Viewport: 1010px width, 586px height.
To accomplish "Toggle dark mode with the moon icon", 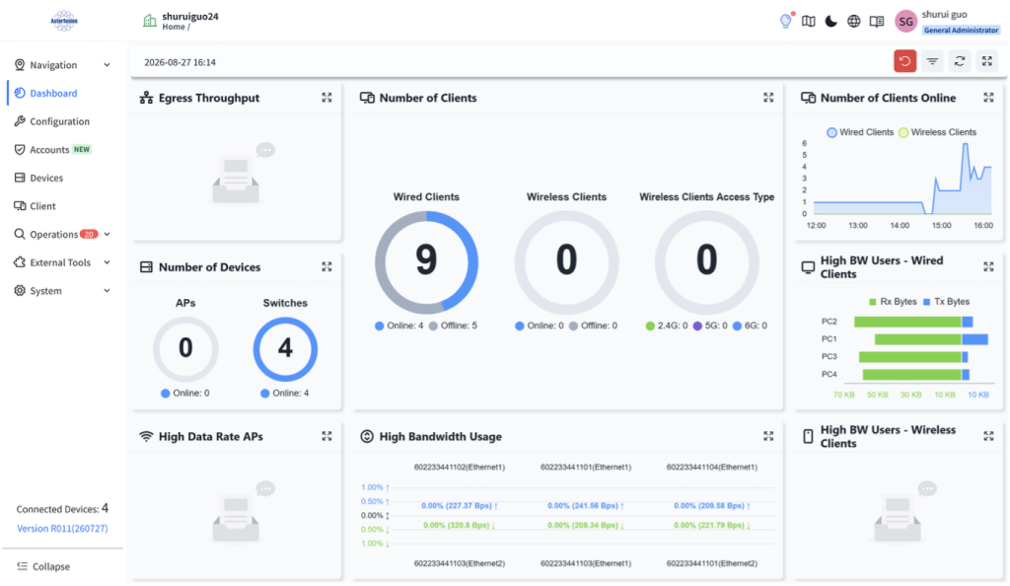I will [830, 22].
